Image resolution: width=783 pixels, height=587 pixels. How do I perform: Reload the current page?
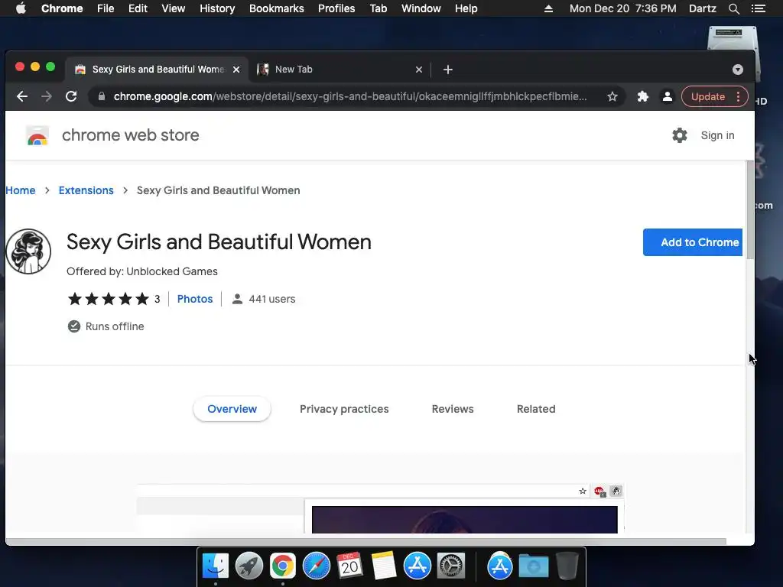coord(71,96)
